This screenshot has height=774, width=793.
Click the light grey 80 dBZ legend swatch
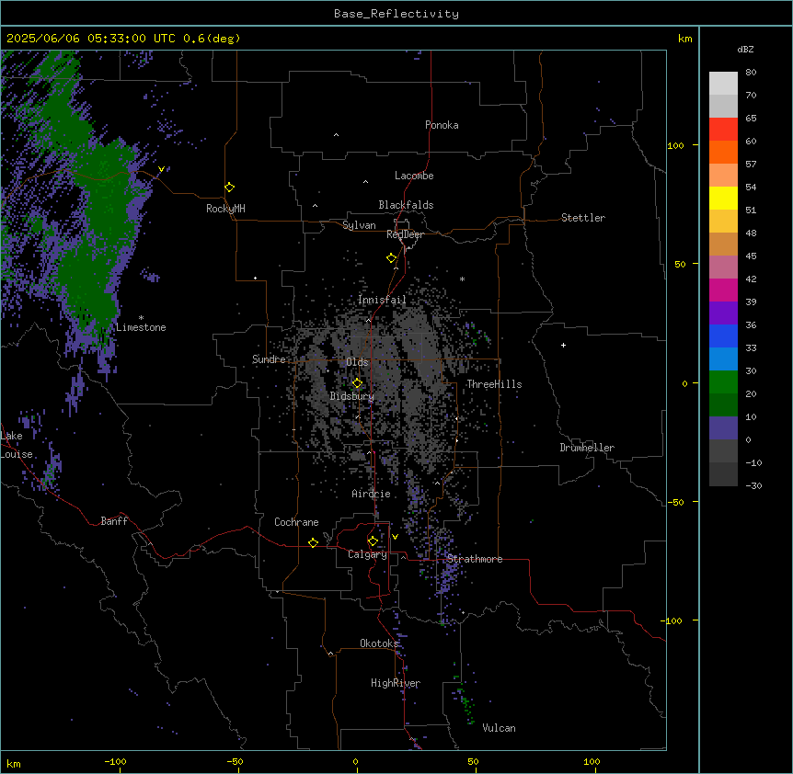pyautogui.click(x=723, y=84)
